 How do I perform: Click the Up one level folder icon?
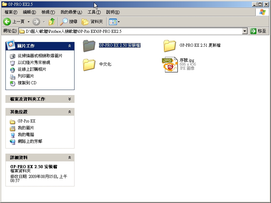[x=51, y=22]
